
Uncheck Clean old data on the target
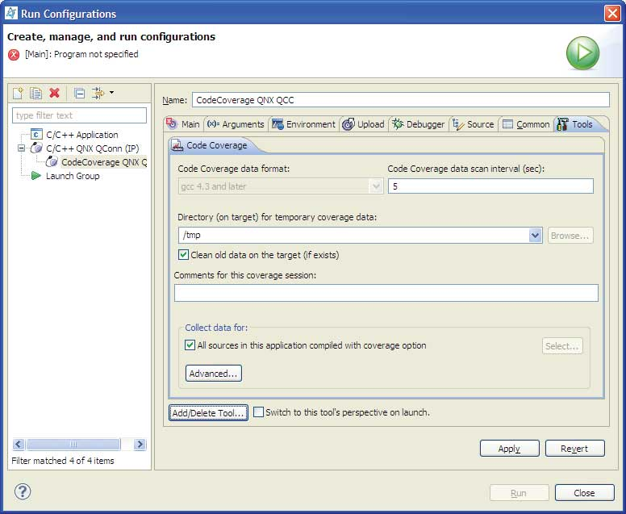pyautogui.click(x=184, y=255)
